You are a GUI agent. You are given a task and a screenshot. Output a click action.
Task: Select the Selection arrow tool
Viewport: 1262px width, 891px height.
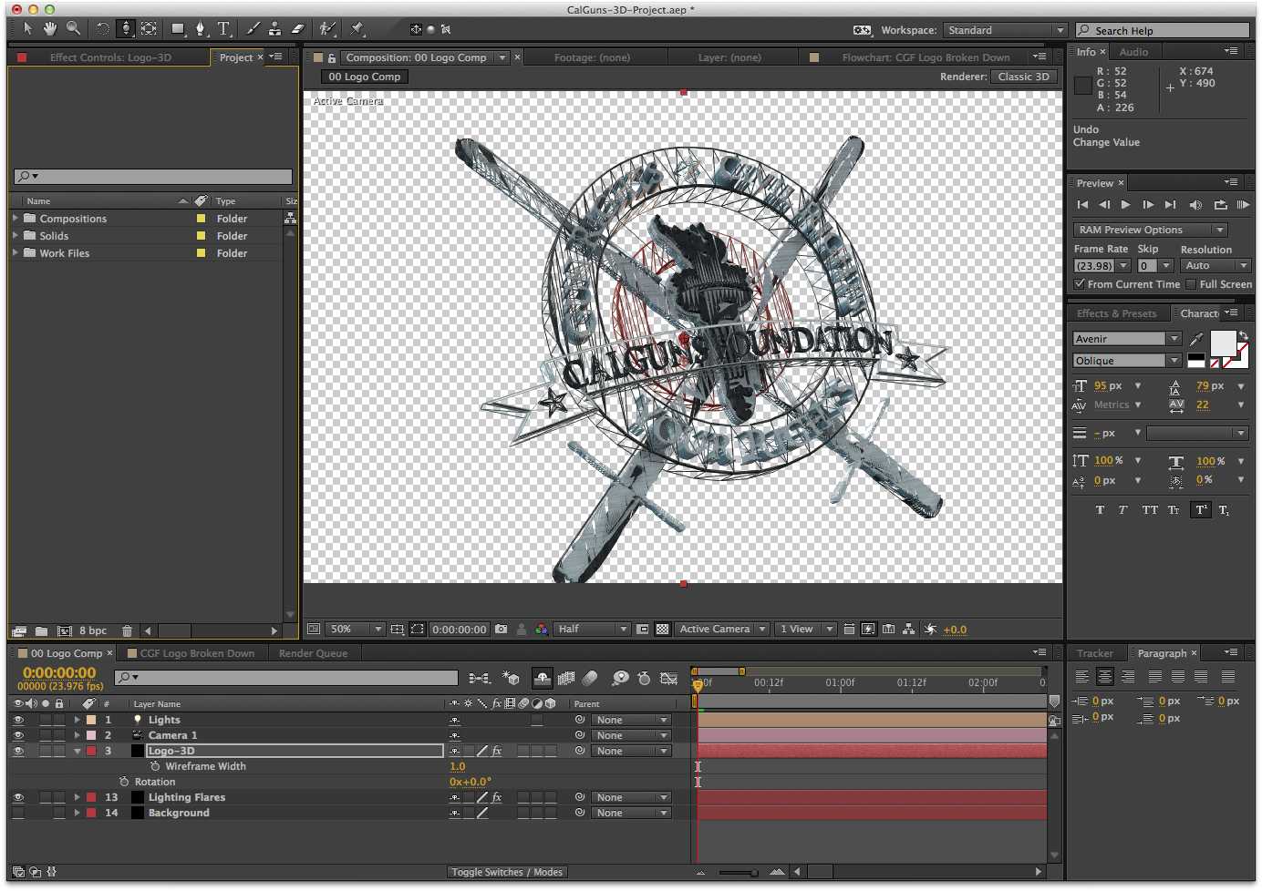(27, 29)
